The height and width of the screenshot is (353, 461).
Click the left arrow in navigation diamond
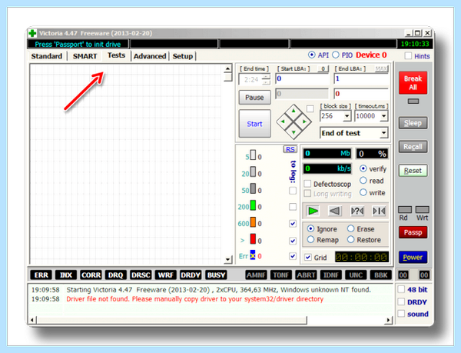[x=283, y=122]
